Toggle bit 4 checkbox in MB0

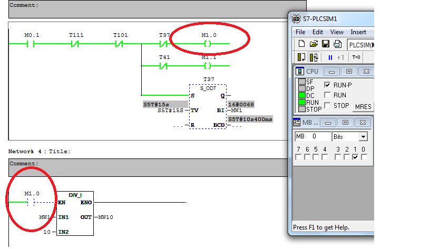point(325,157)
